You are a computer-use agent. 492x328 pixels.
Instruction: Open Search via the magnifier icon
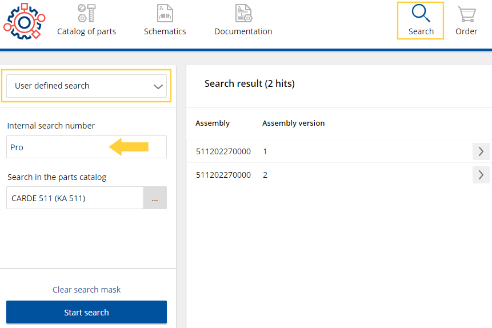click(x=421, y=13)
